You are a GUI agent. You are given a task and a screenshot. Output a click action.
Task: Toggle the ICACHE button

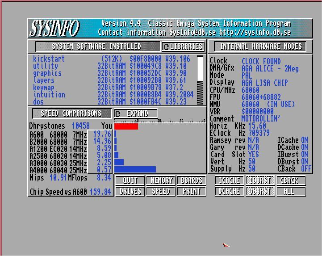[230, 180]
